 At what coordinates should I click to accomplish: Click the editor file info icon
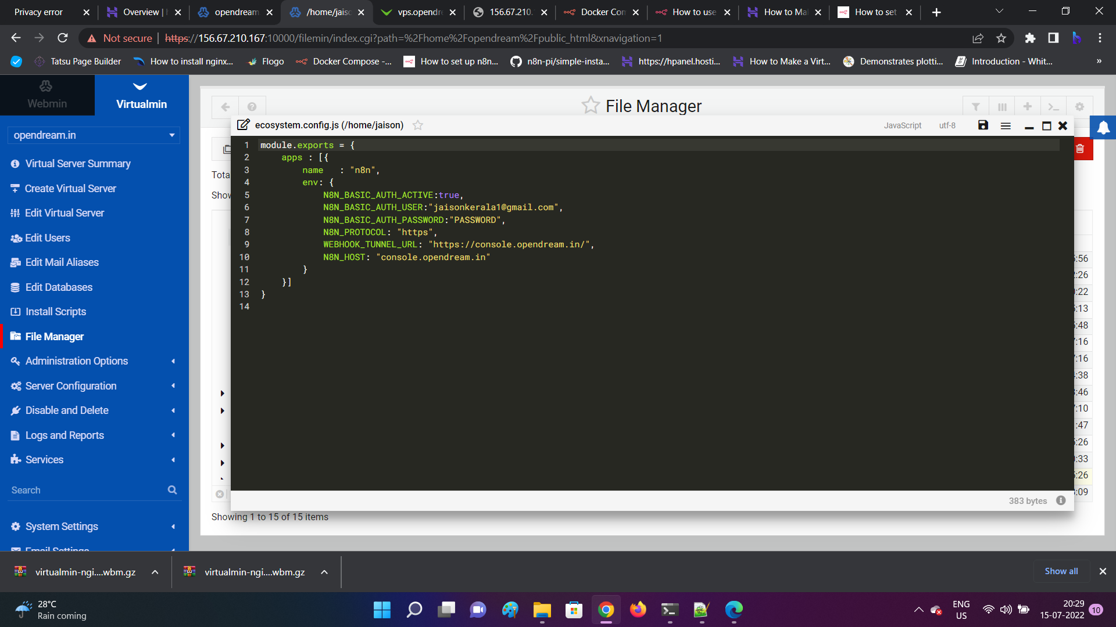pyautogui.click(x=1061, y=500)
